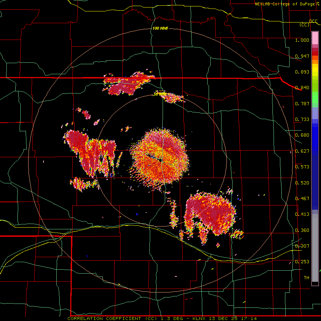This screenshot has height=321, width=321.
Task: Click the 17:14 timestamp text
Action: pyautogui.click(x=249, y=319)
